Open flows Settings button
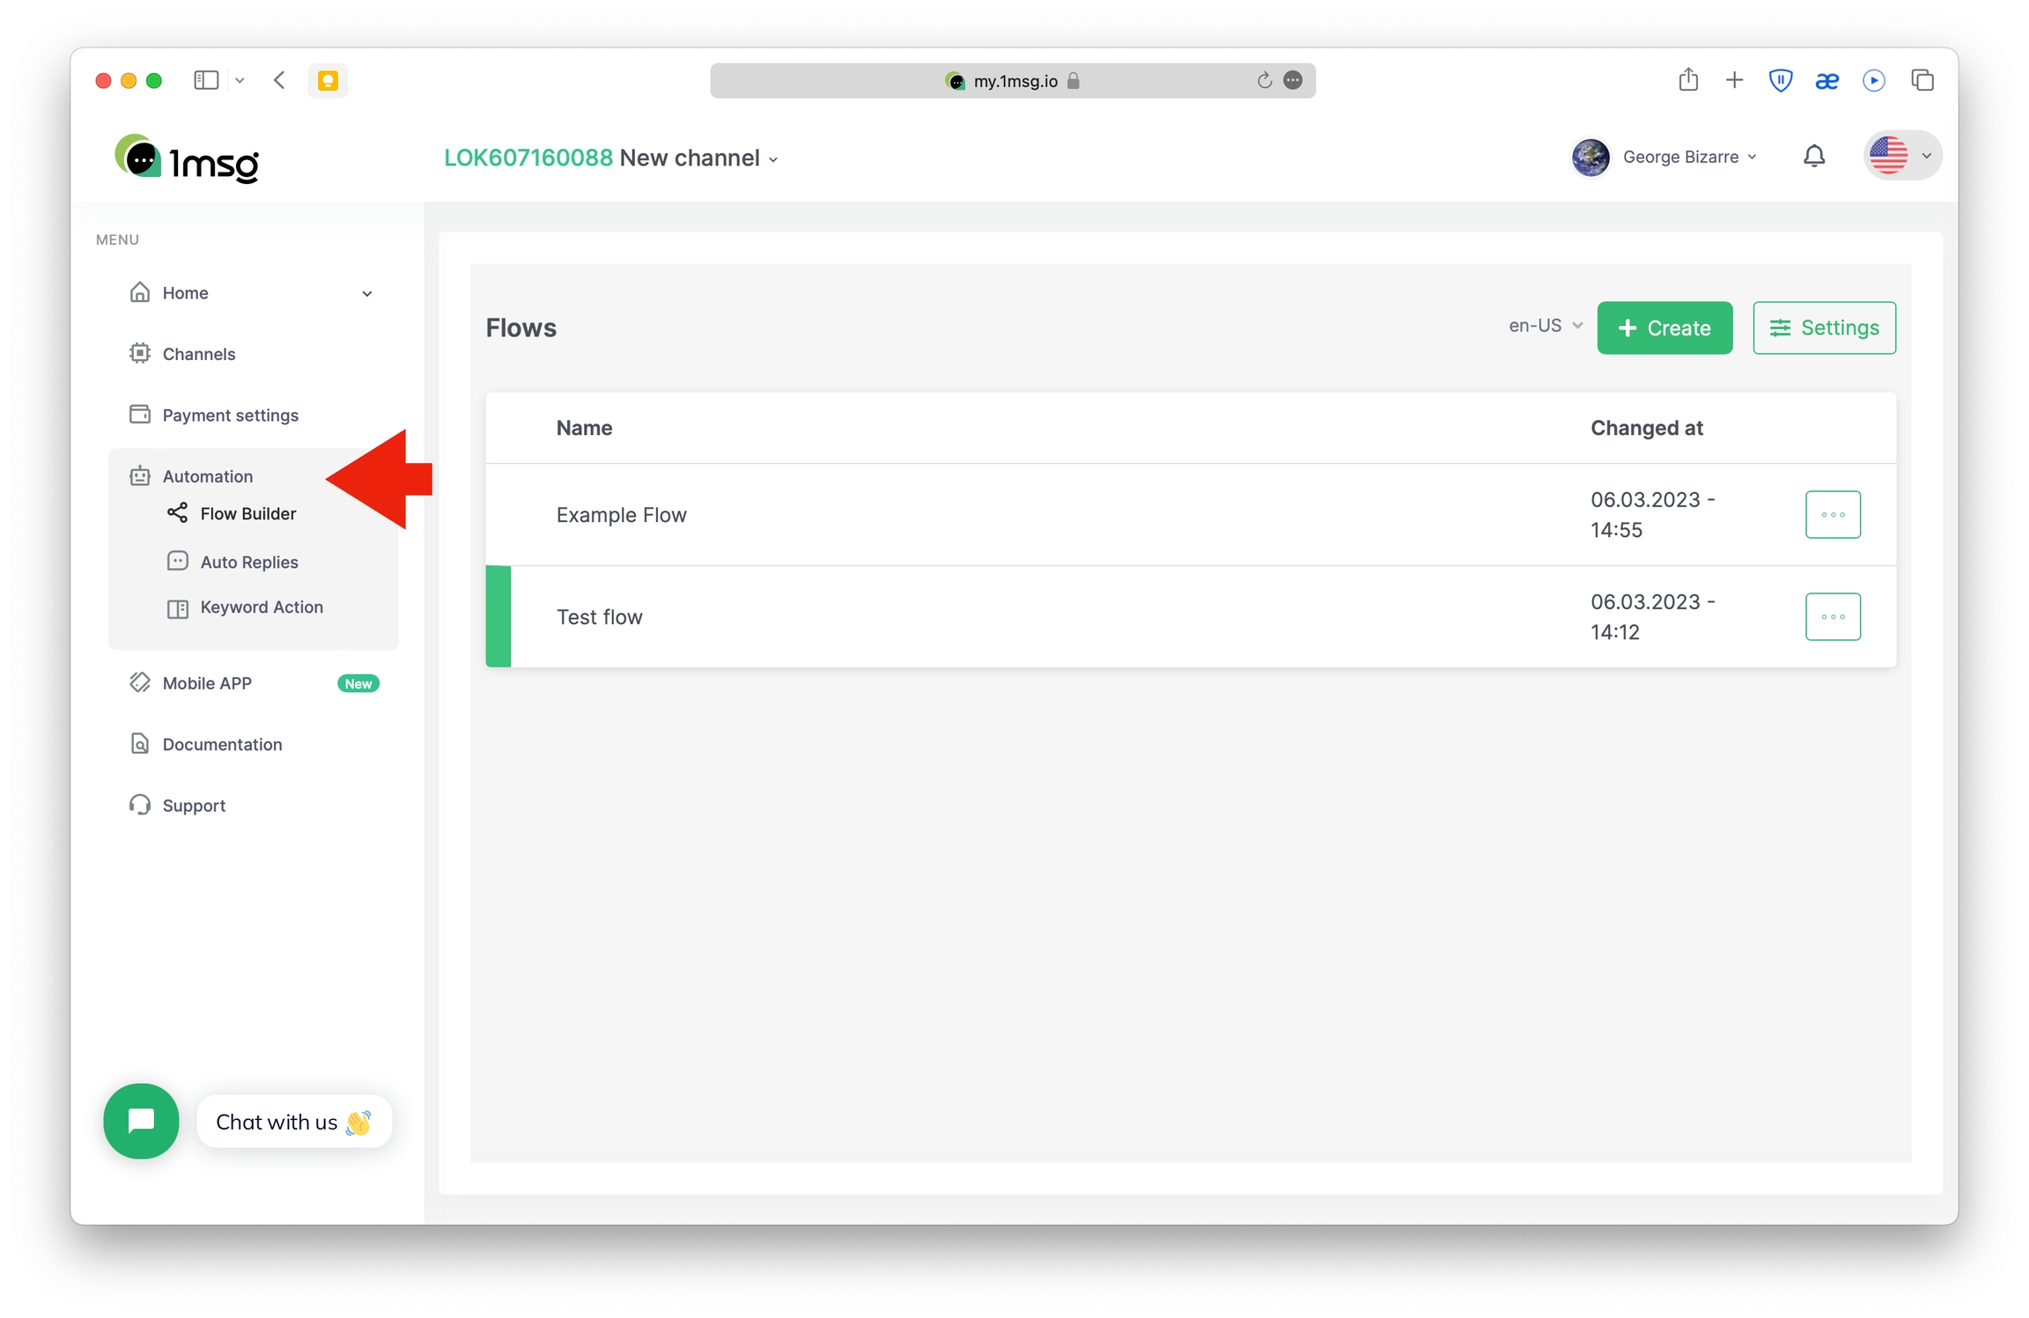The height and width of the screenshot is (1318, 2029). coord(1823,328)
